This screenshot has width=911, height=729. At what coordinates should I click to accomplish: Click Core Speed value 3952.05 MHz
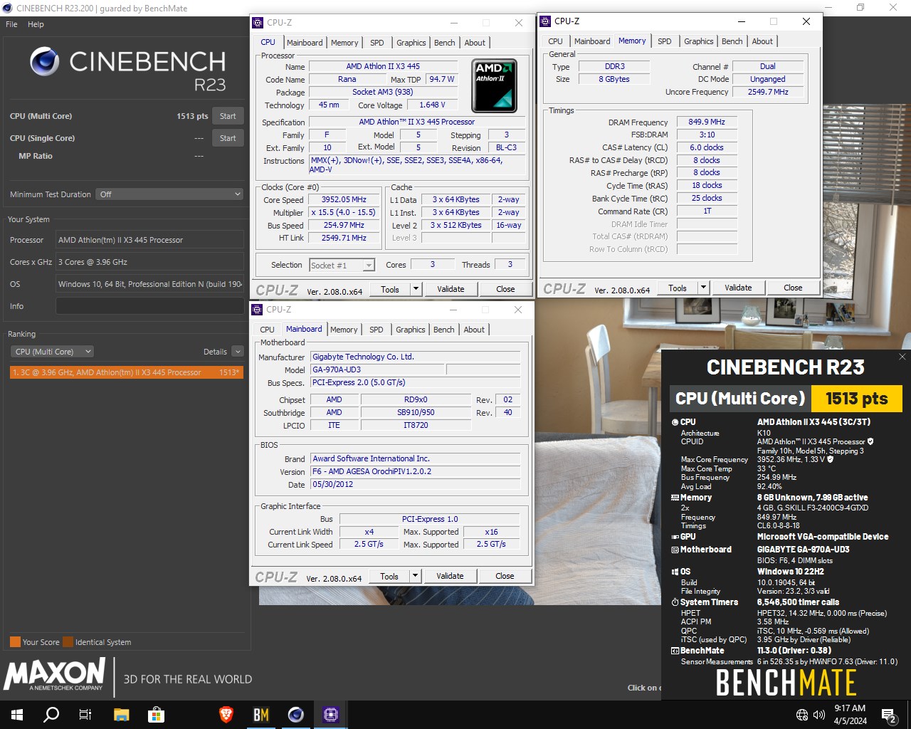coord(344,200)
